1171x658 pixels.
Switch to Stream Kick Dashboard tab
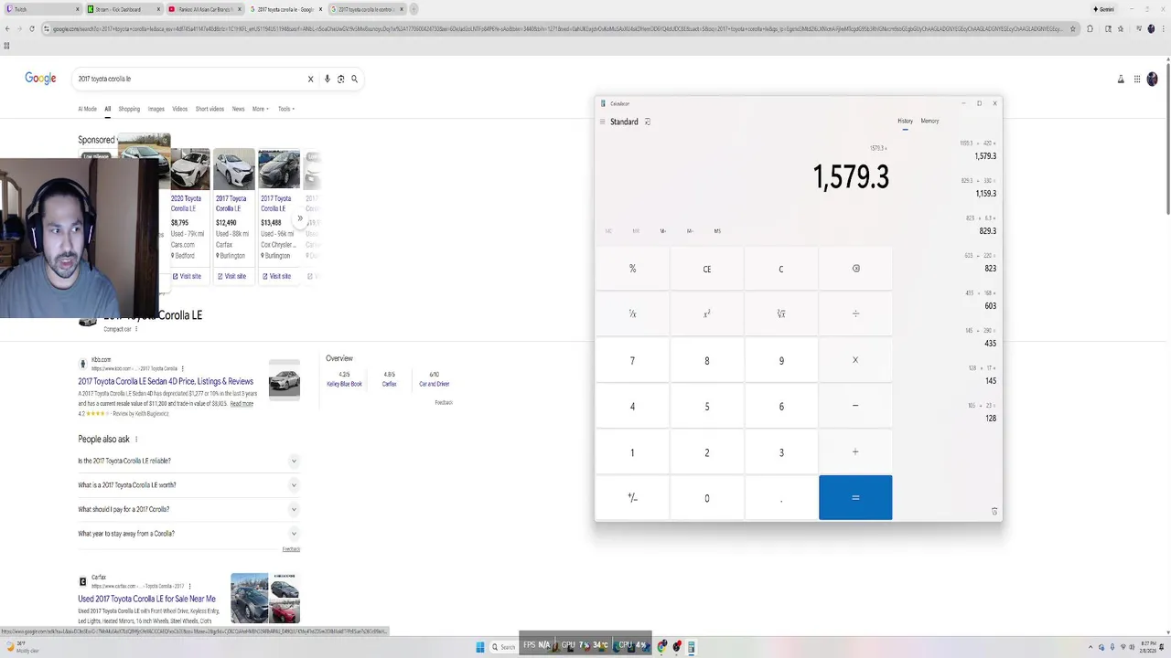(x=122, y=9)
